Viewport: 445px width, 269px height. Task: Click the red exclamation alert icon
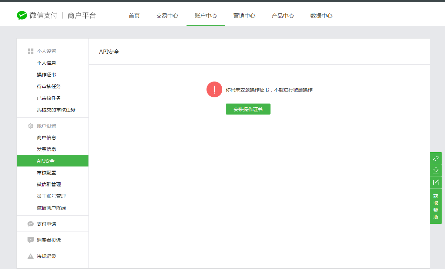click(x=214, y=90)
